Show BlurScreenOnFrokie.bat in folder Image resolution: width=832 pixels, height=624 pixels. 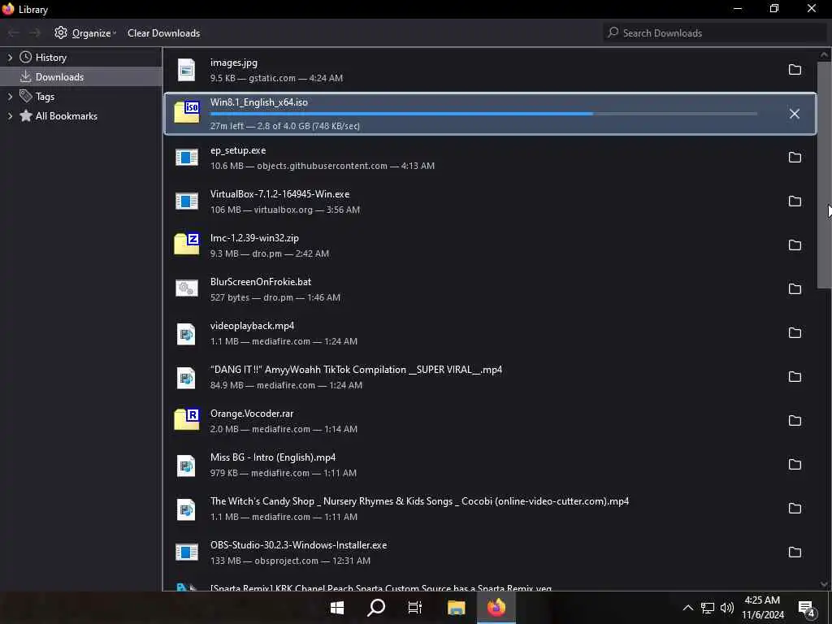click(795, 289)
